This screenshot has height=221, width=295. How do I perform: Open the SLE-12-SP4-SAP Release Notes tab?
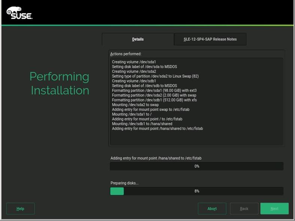coord(210,39)
